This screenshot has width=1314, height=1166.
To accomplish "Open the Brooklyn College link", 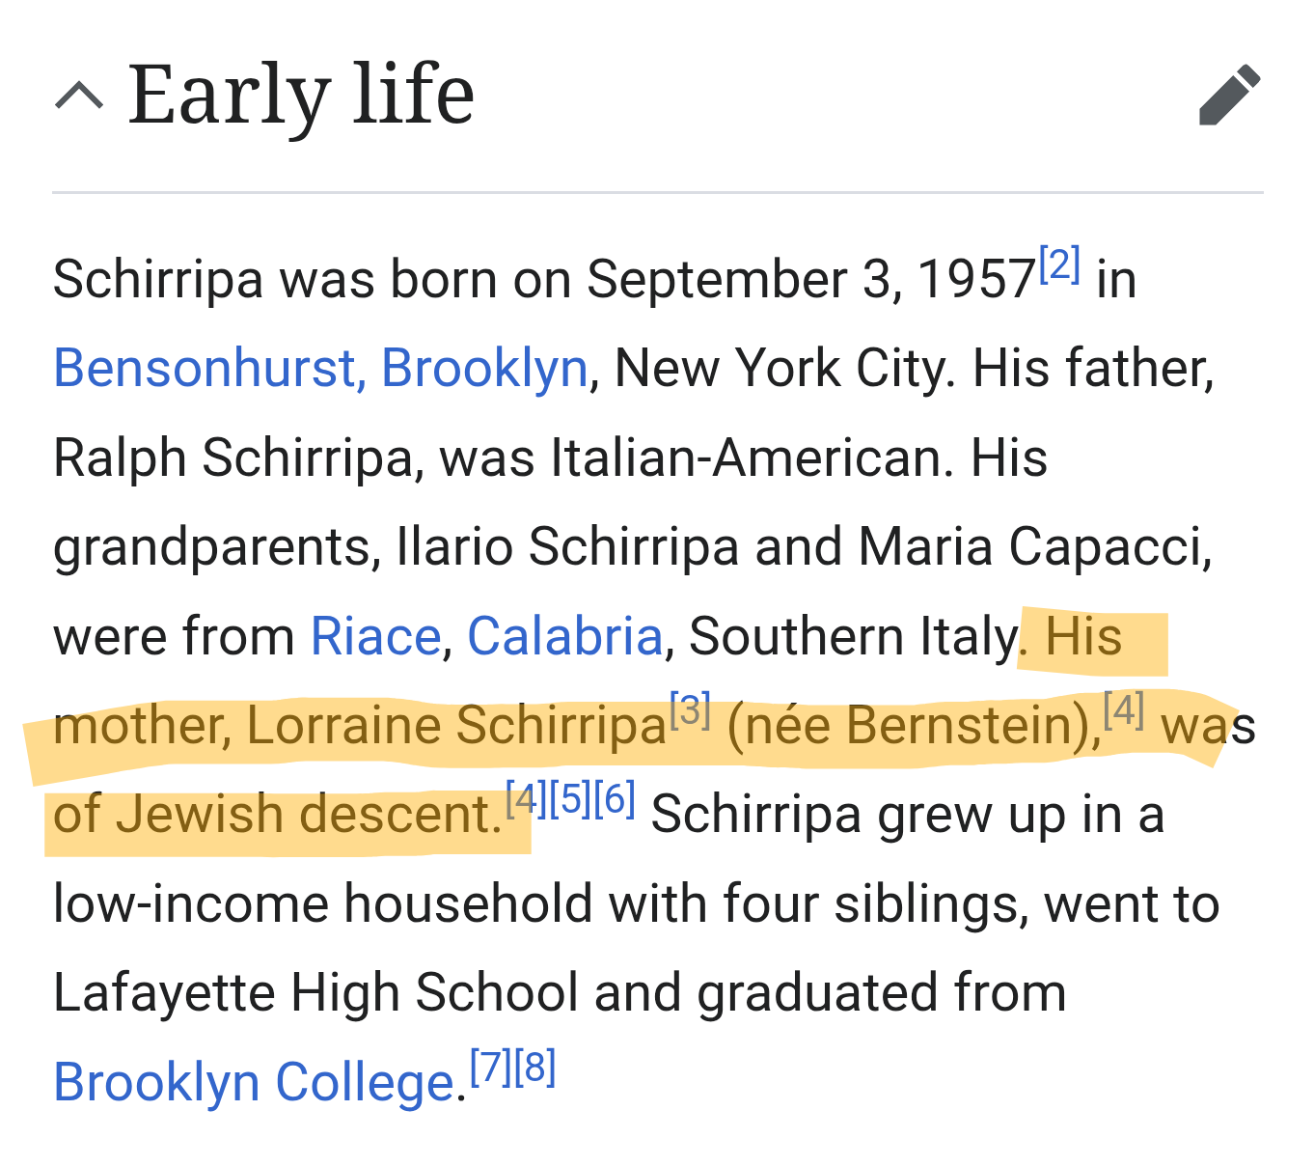I will point(254,1083).
